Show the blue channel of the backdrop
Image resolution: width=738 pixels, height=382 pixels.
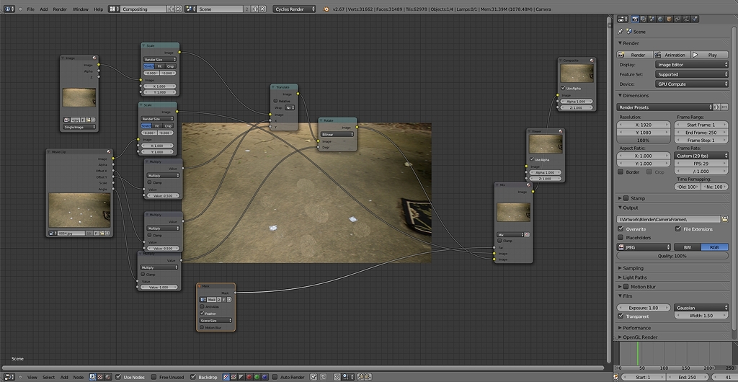click(264, 377)
